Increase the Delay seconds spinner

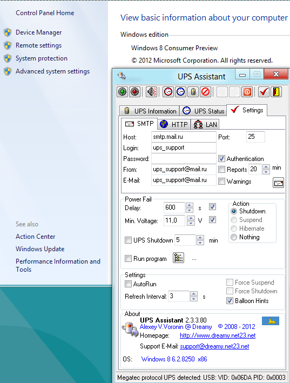tap(190, 205)
